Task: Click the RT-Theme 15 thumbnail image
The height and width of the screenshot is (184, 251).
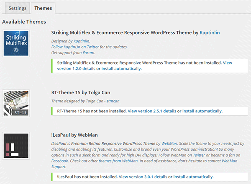Action: 15,104
